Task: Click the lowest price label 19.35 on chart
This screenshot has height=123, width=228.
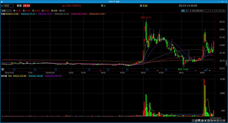Action: point(183,69)
